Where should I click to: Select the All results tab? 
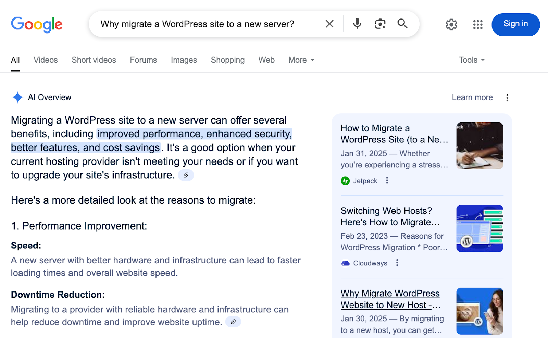tap(15, 60)
